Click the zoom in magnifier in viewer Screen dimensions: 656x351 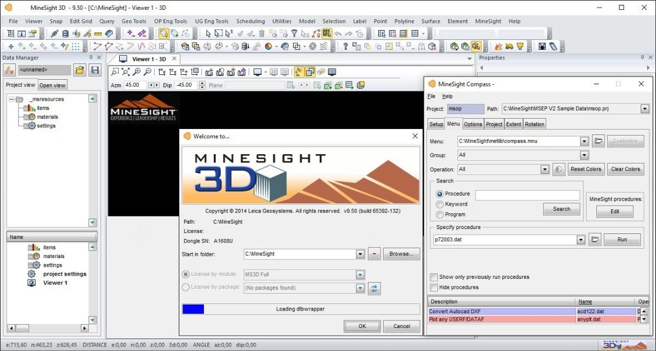pyautogui.click(x=137, y=72)
